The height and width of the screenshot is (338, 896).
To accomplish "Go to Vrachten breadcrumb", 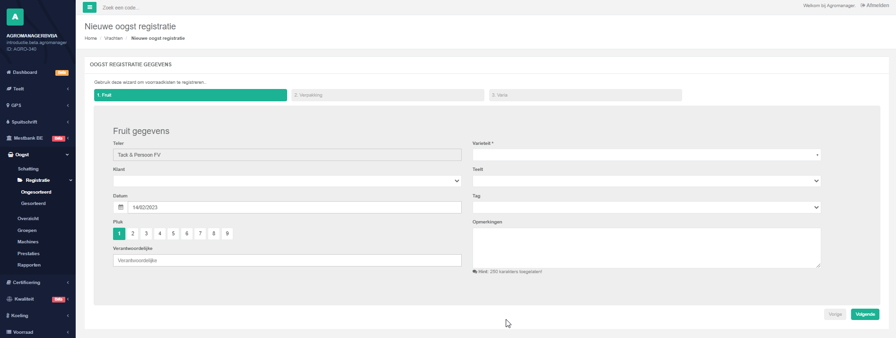I will [114, 38].
